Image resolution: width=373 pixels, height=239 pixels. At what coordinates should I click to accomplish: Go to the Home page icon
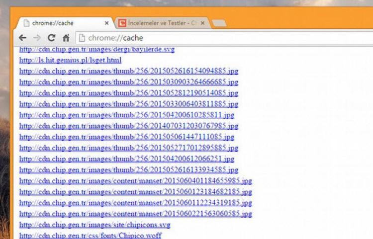66,38
